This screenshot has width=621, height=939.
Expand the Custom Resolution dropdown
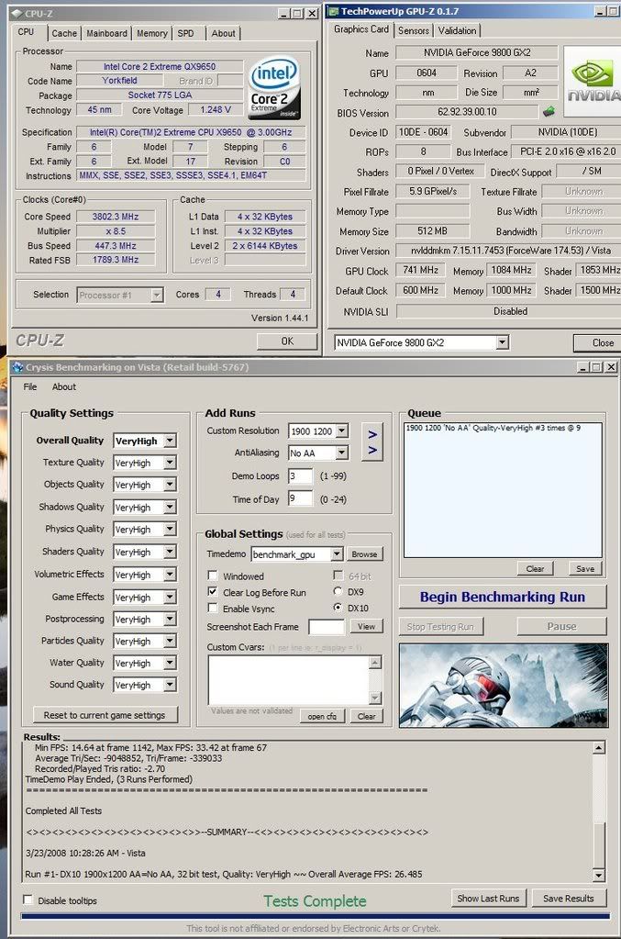[x=341, y=430]
